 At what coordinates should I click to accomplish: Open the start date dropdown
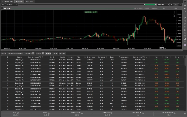click(12, 5)
